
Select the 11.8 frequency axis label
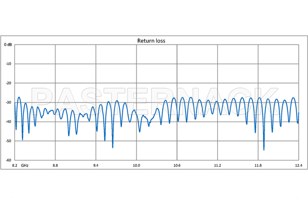tap(258, 166)
